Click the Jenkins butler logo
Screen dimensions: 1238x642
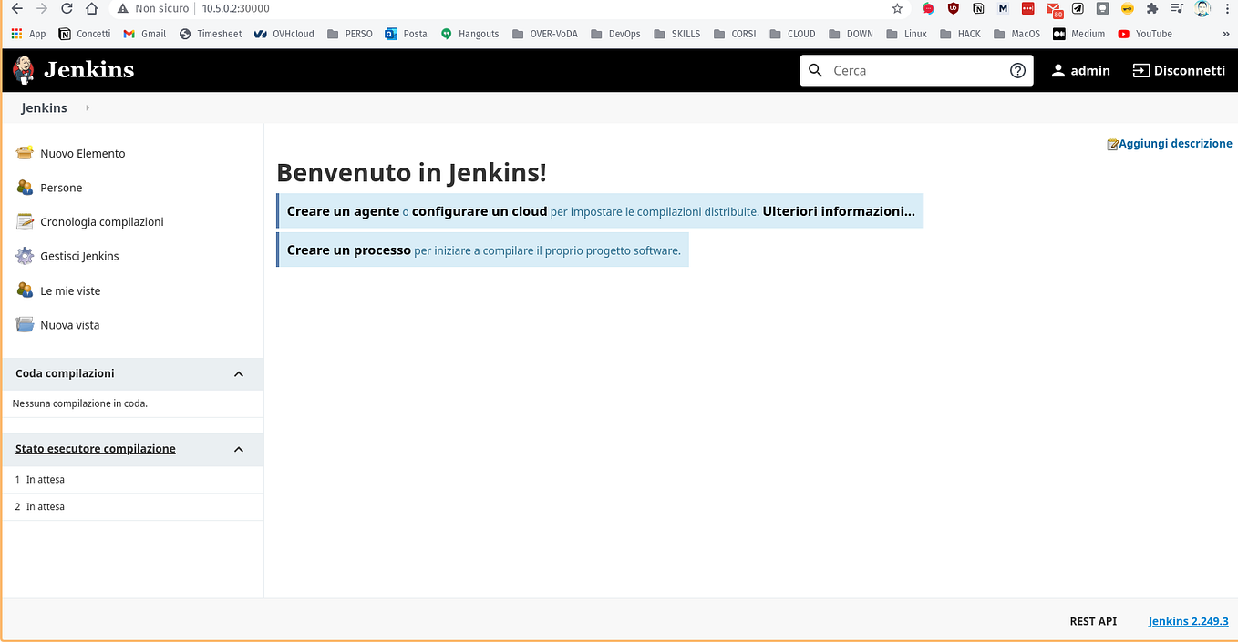(23, 69)
